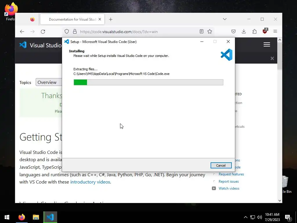The height and width of the screenshot is (223, 297).
Task: Open the uBlock Origin extension icon
Action: [x=265, y=31]
